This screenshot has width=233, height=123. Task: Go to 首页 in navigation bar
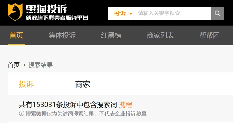point(16,35)
